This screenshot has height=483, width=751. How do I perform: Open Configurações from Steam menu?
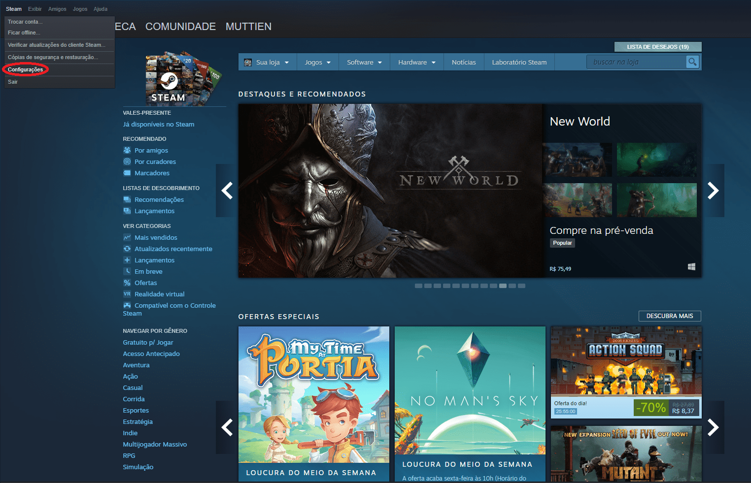pos(60,69)
